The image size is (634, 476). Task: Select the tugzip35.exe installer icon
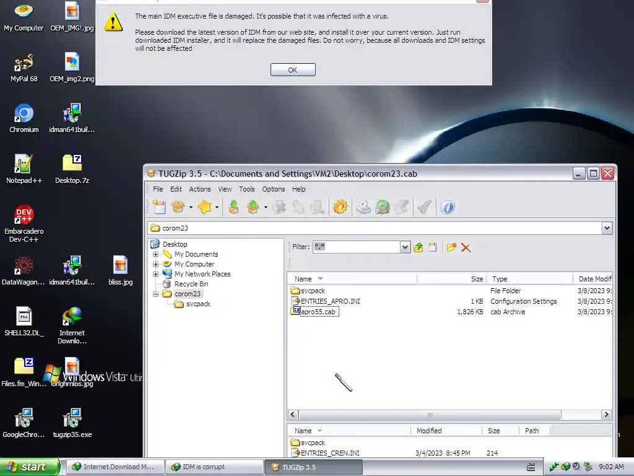[72, 423]
